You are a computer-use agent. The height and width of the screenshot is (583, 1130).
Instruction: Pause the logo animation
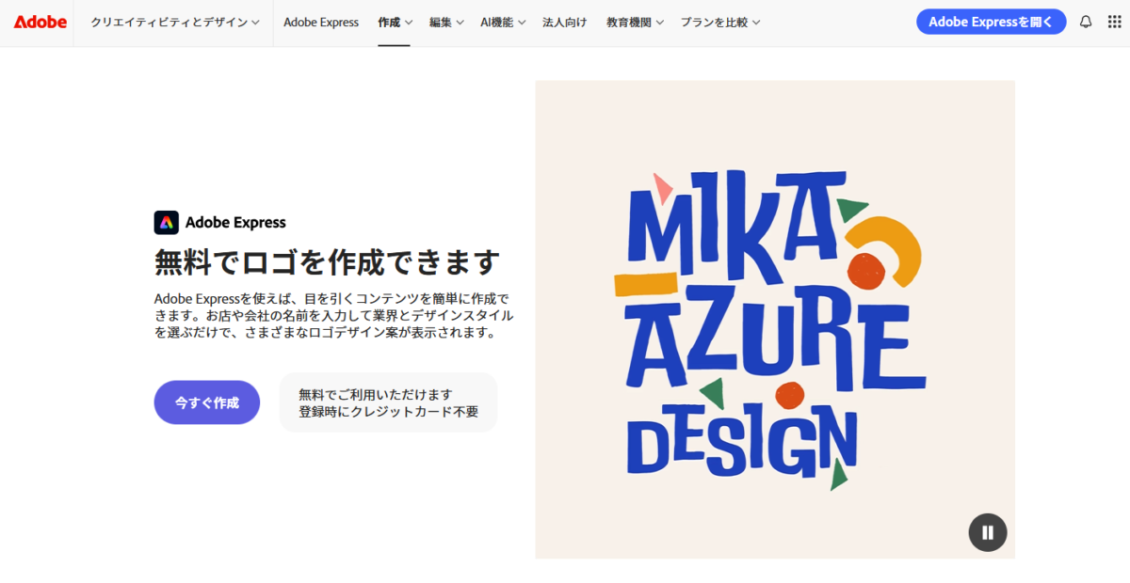point(988,532)
